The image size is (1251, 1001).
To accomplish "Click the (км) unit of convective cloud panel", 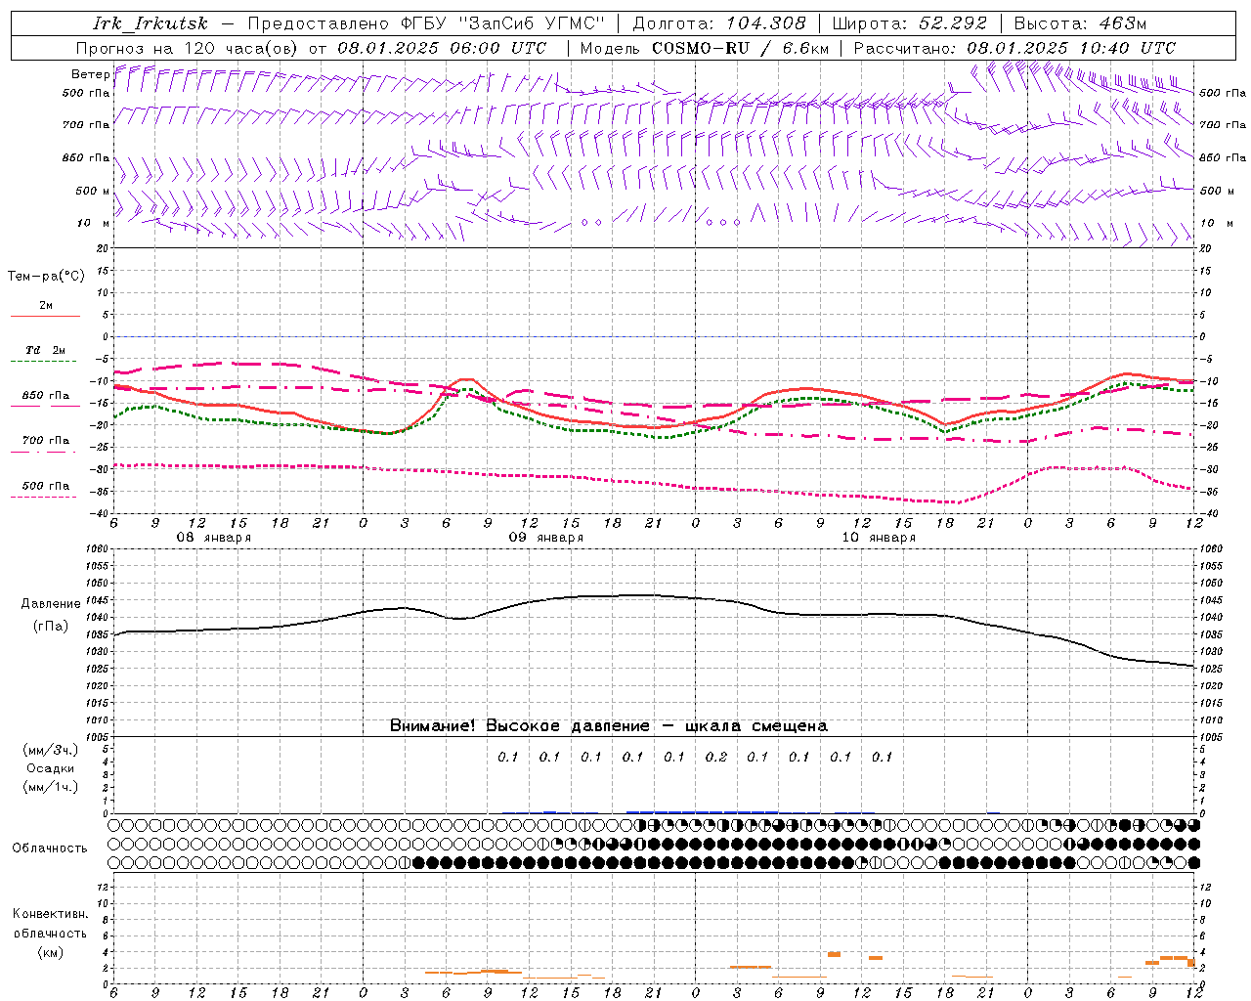I will (51, 952).
